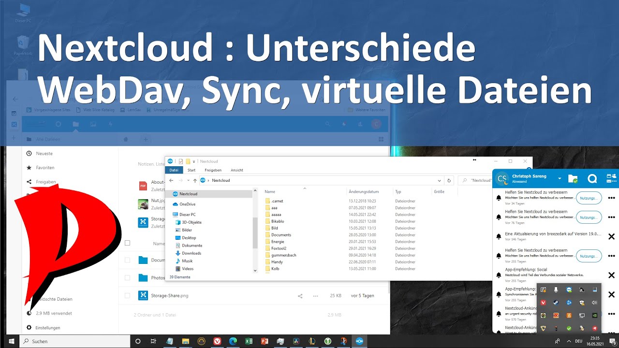
Task: Expand the Explorer address bar history dropdown
Action: (439, 181)
